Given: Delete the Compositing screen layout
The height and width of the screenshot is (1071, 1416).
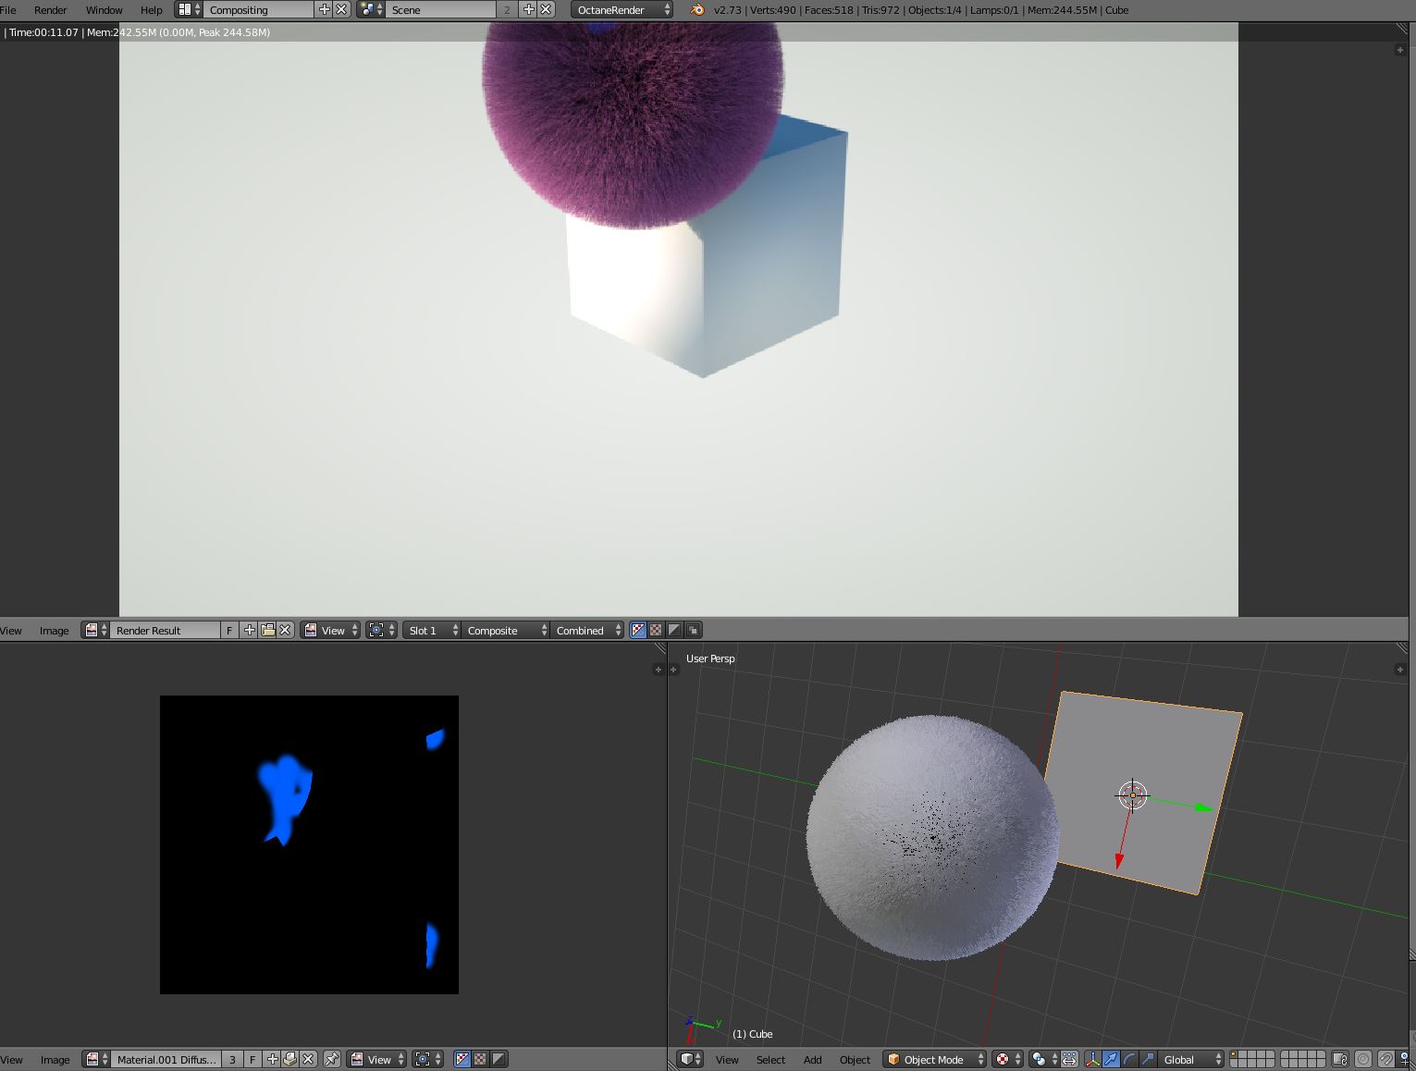Looking at the screenshot, I should click(341, 9).
